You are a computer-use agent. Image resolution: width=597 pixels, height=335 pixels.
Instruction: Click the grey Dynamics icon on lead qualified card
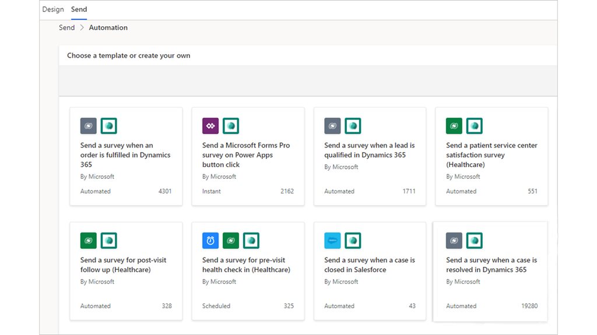(332, 126)
